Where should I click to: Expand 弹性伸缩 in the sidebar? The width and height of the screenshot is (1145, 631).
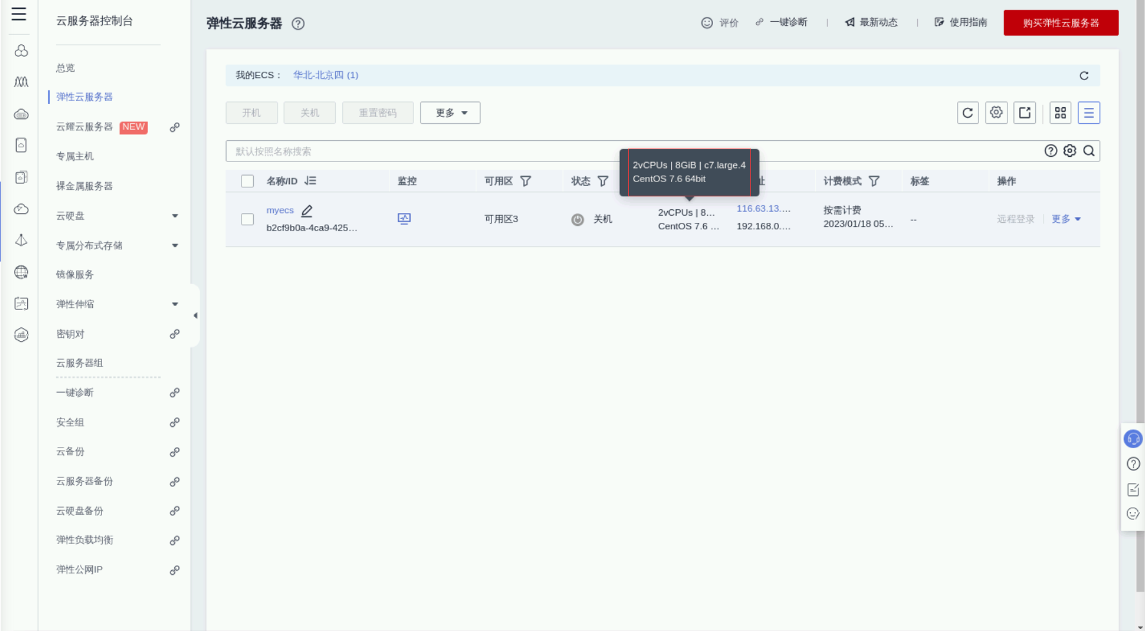(175, 304)
